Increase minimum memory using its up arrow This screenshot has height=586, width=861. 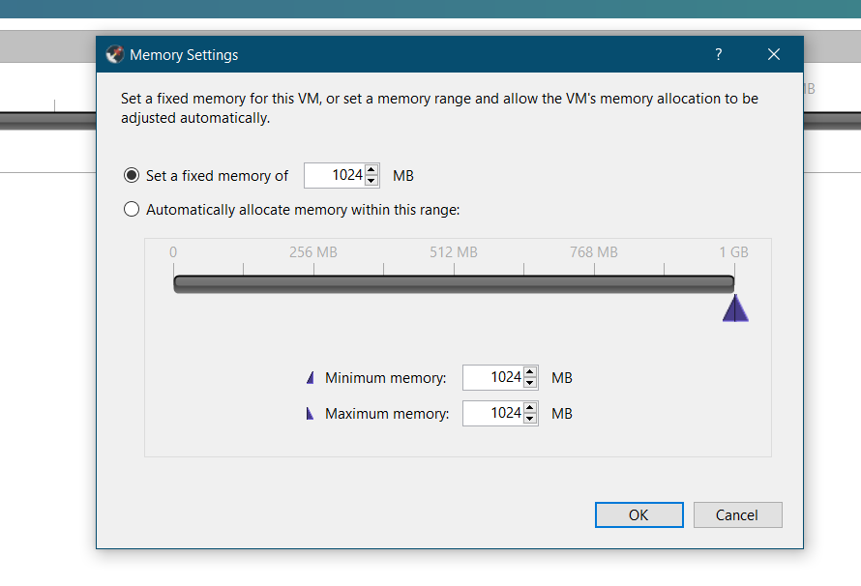coord(530,372)
